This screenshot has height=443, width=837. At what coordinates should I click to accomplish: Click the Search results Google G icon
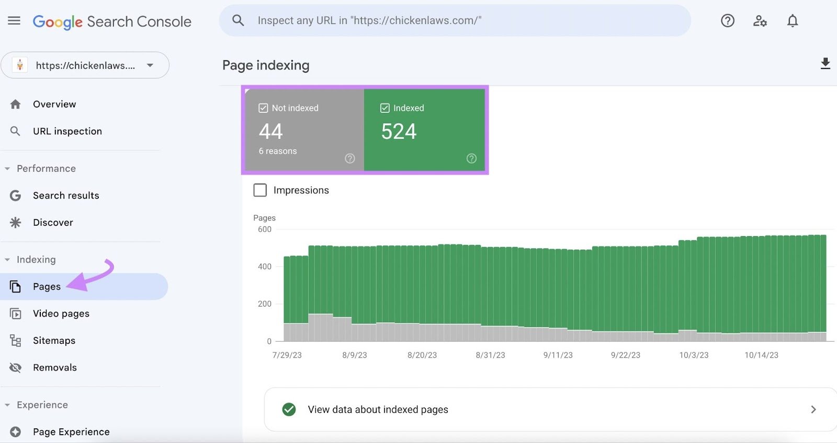pyautogui.click(x=16, y=195)
